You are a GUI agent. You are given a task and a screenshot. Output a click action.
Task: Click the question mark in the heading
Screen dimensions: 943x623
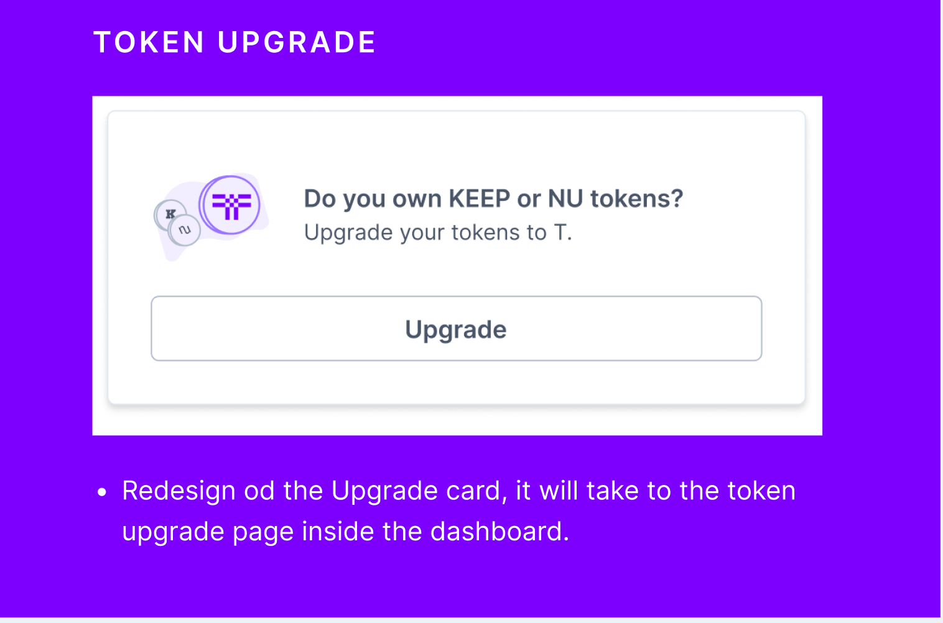click(677, 198)
